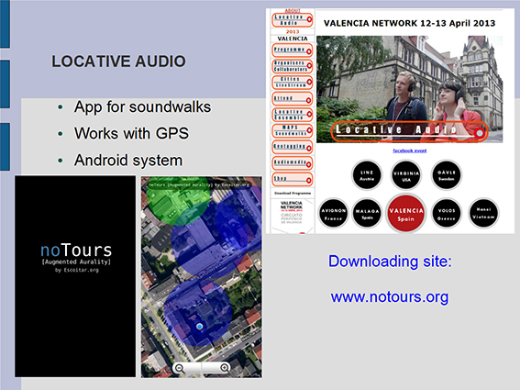Open the Cities LiveStream menu item

[293, 83]
